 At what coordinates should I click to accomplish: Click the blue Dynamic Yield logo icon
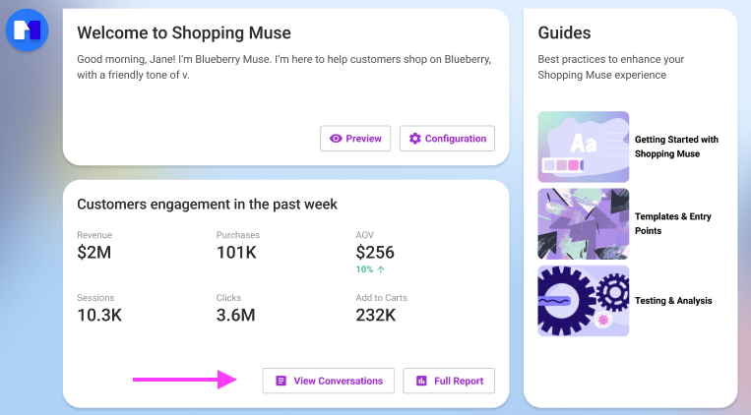click(x=27, y=30)
